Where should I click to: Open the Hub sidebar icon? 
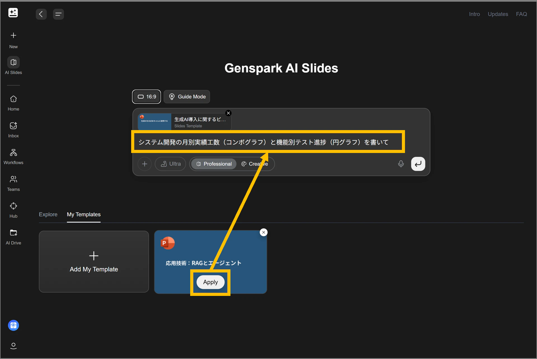[x=13, y=206]
